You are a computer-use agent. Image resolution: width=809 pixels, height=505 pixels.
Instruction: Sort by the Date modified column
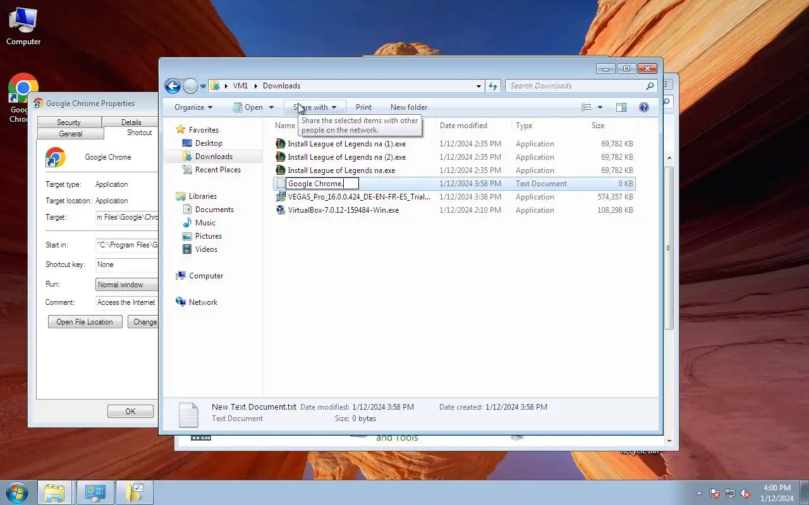coord(463,126)
